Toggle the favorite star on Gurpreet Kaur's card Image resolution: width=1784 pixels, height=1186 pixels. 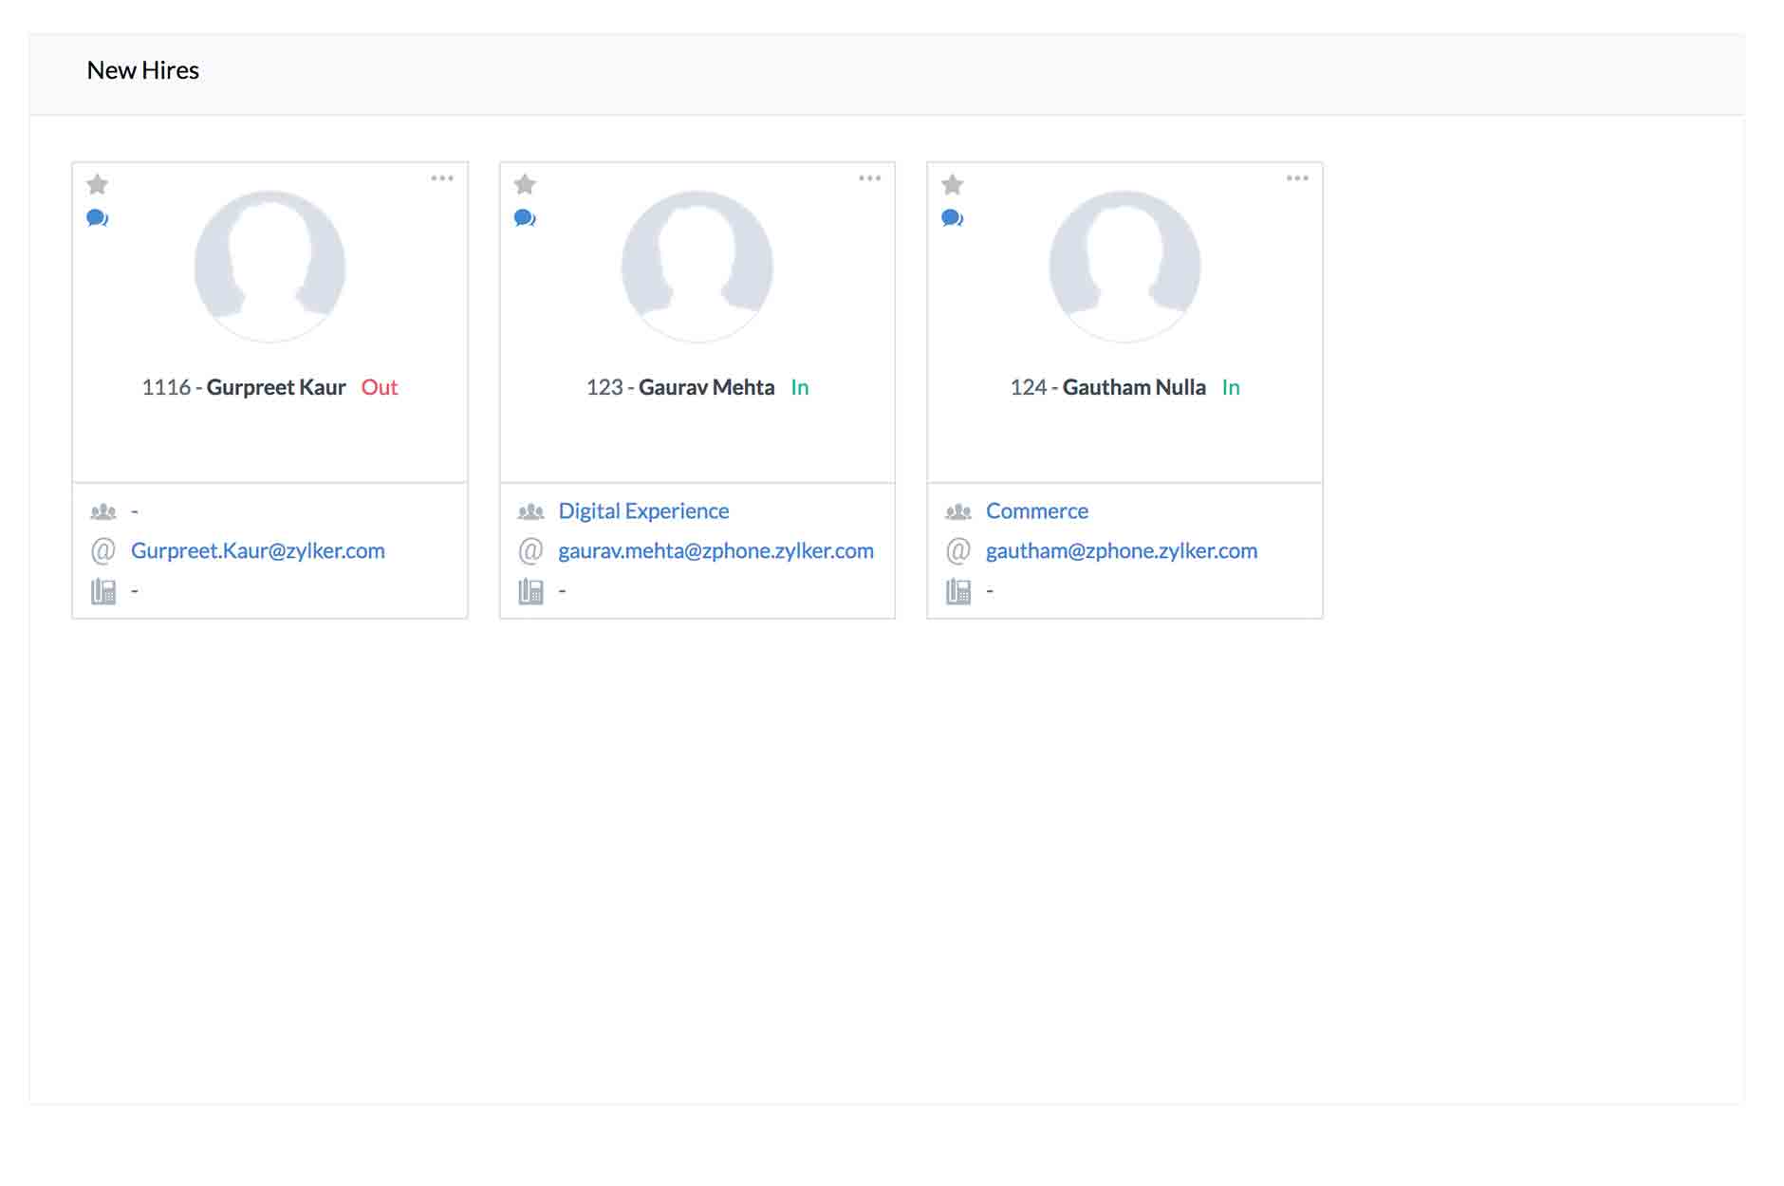[98, 183]
